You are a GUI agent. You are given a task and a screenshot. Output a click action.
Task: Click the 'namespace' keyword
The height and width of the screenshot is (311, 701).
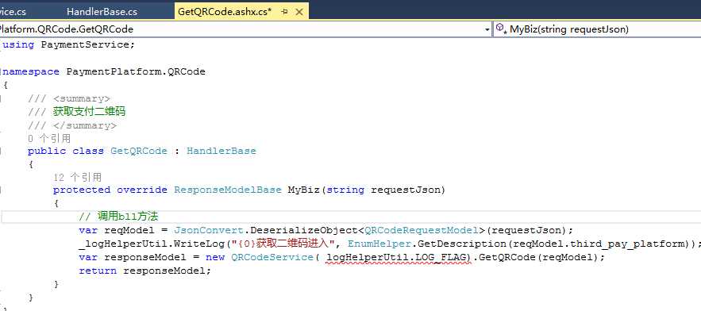coord(31,71)
